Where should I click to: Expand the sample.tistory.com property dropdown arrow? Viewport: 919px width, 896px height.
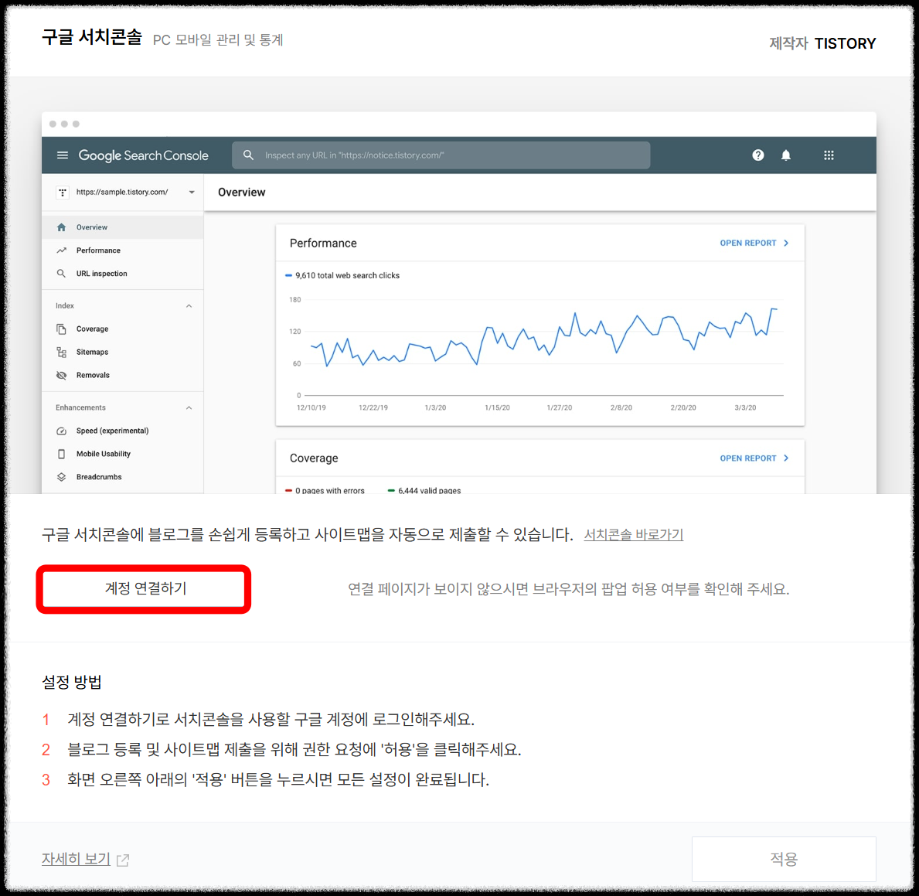(x=192, y=192)
